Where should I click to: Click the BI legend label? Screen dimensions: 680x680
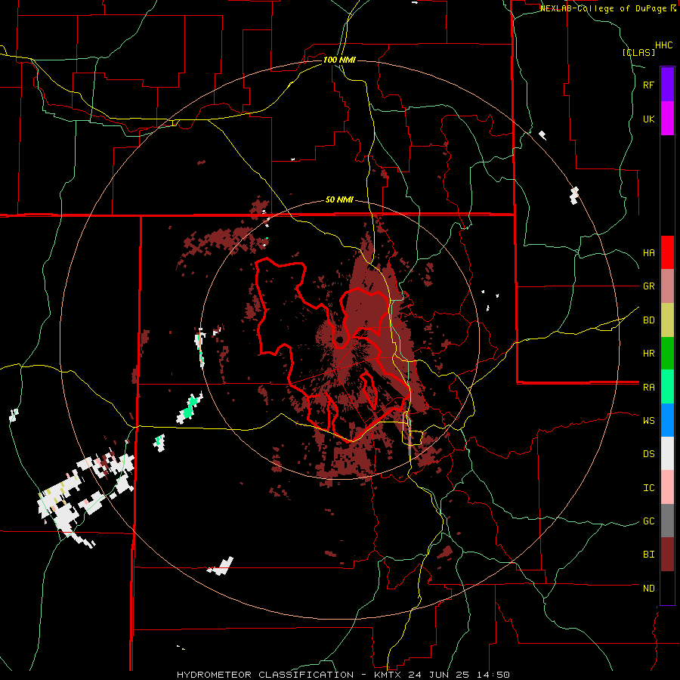click(648, 555)
